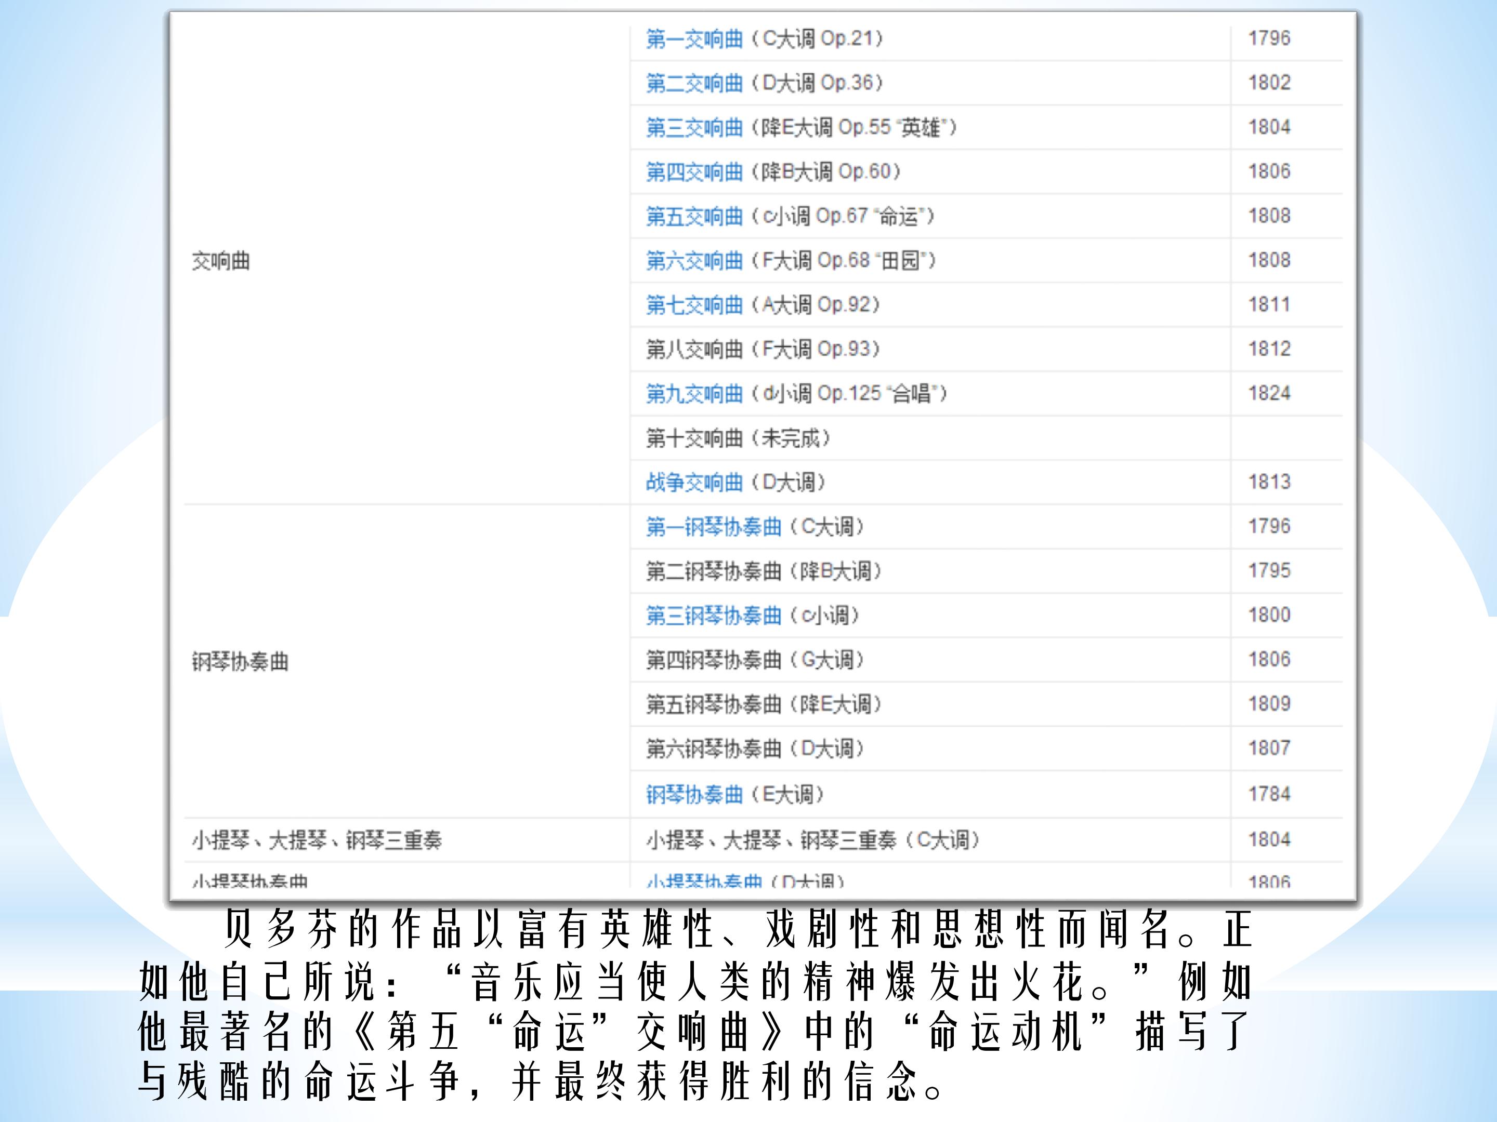Open the 第九交响曲 合唱 link

click(694, 394)
